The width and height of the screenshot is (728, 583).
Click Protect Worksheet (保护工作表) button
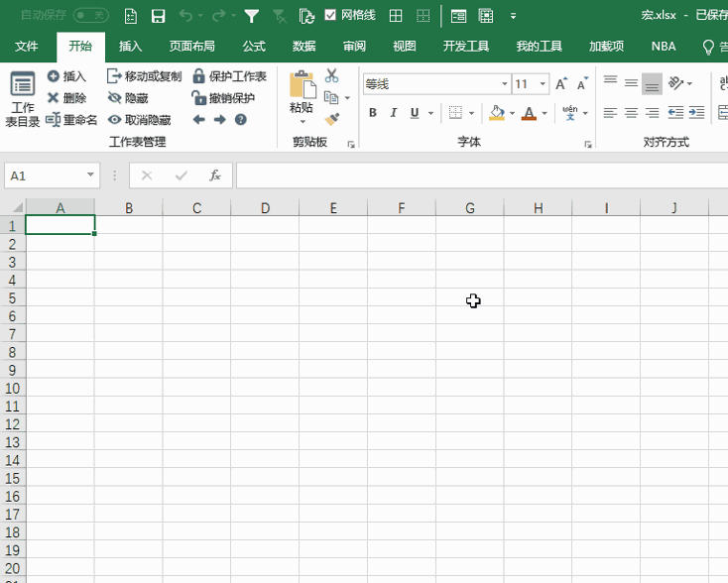click(x=229, y=75)
